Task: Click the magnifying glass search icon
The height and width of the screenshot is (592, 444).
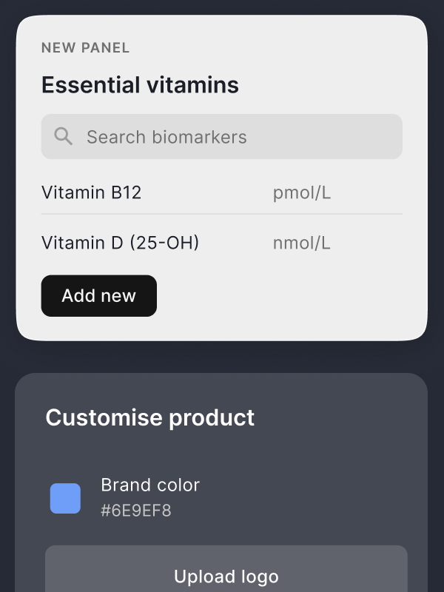Action: click(x=63, y=136)
